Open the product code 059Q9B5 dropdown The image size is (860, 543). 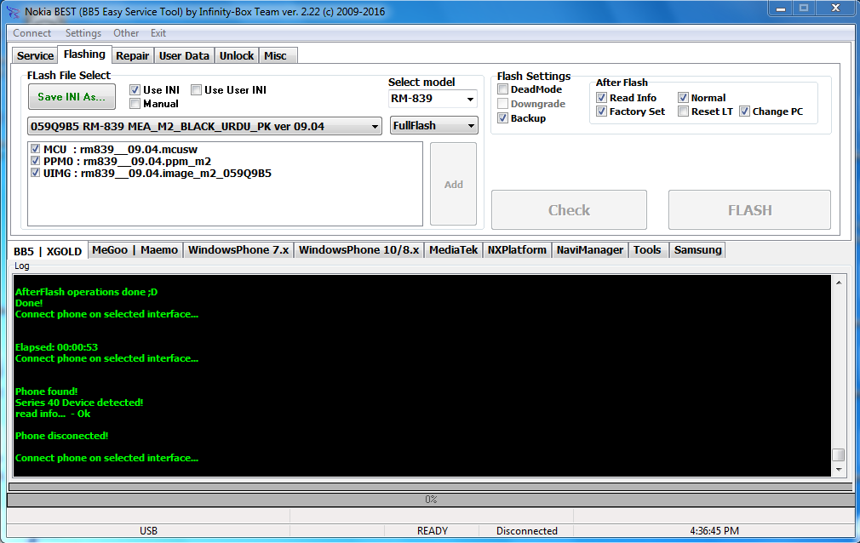(x=204, y=126)
